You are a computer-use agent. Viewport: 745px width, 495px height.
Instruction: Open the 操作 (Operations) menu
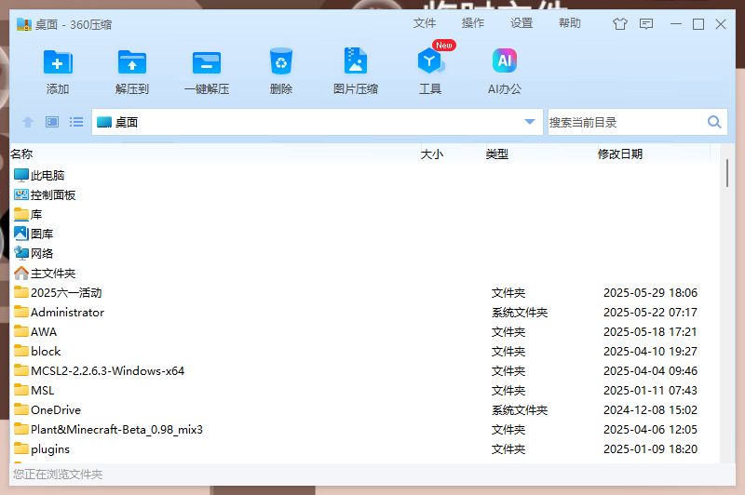(473, 23)
